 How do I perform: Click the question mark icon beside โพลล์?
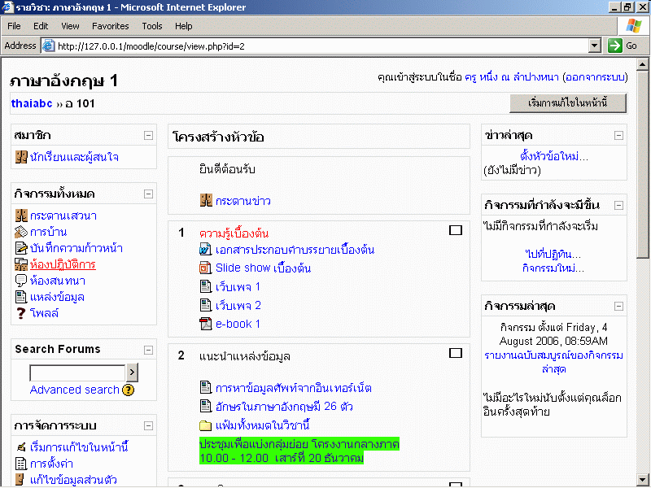[21, 313]
